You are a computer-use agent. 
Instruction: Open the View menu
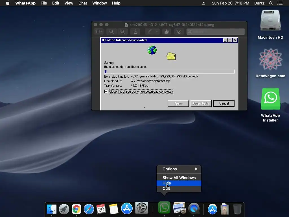(x=69, y=3)
